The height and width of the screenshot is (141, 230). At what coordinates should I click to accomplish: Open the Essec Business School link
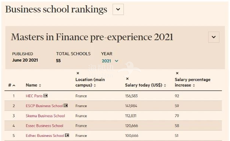[45, 126]
